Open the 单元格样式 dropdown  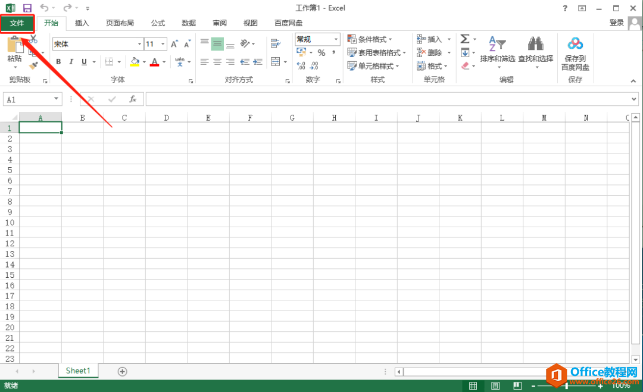(373, 66)
